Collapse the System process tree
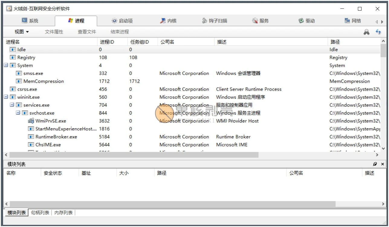Viewport: 389px width, 227px height. [x=6, y=65]
